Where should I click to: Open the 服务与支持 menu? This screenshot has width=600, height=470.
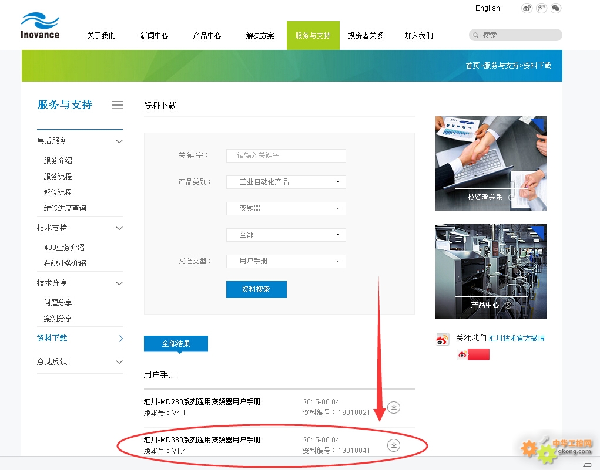[x=313, y=36]
